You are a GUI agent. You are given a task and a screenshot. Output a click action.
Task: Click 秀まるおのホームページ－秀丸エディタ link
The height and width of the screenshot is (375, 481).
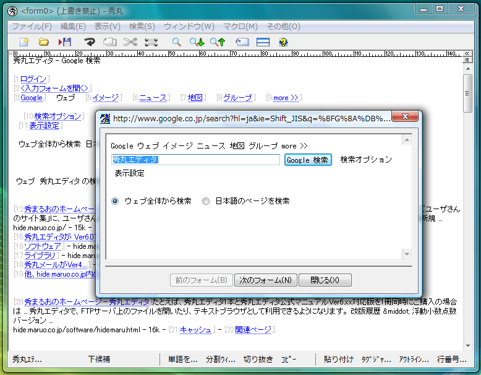coord(87,302)
